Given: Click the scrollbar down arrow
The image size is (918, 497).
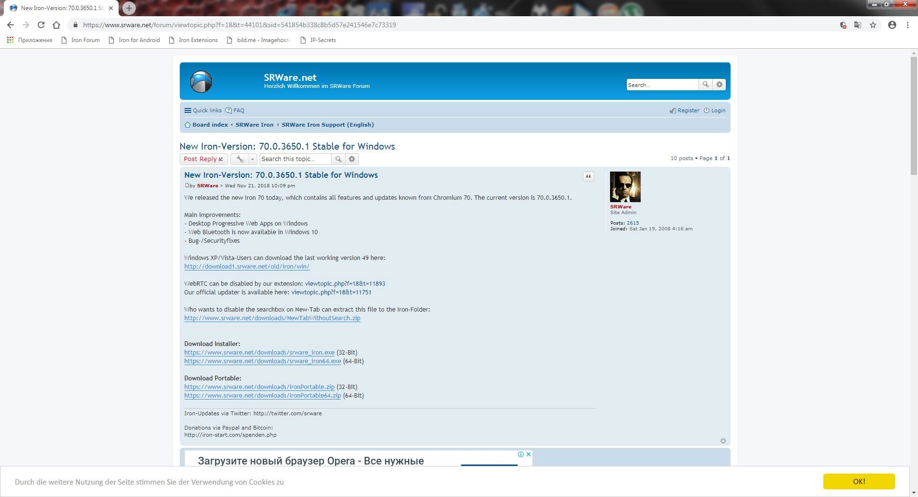Looking at the screenshot, I should [x=914, y=493].
